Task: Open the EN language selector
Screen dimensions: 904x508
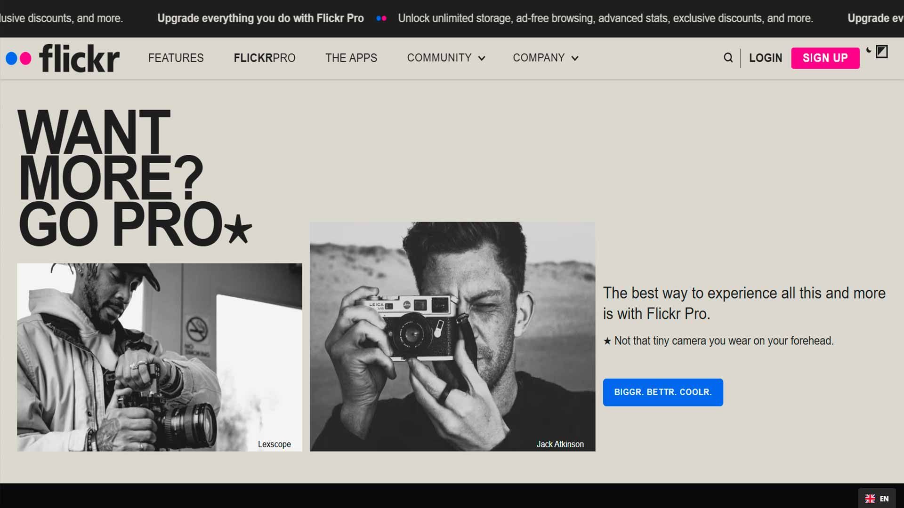Action: pos(884,498)
